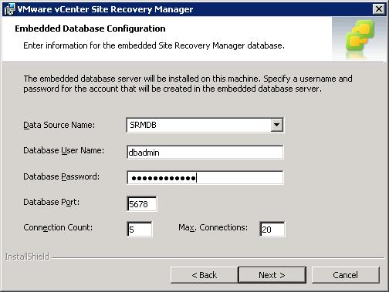Click the 'Embedded Database Configuration' heading
Screen dimensions: 389x292
tap(90, 29)
